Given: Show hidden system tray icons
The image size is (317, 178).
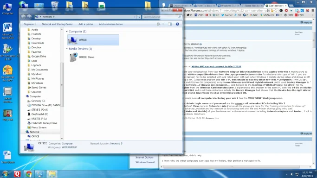Looking at the screenshot, I should 286,174.
